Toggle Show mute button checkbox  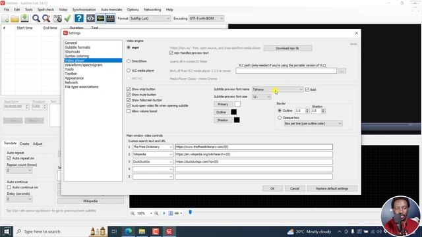tap(129, 95)
